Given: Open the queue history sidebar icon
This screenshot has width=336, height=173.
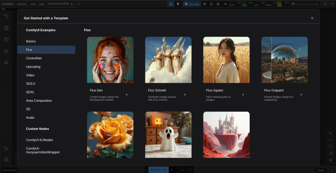Looking at the screenshot, I should (6, 16).
